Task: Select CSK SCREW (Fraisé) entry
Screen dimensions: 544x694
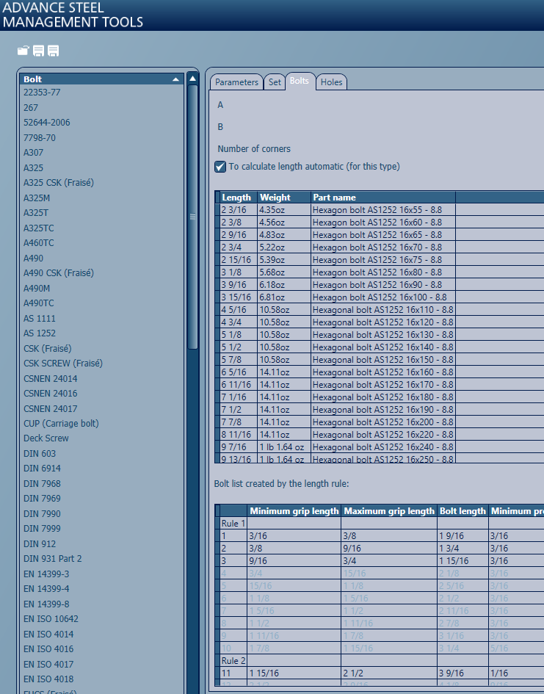Action: [63, 364]
